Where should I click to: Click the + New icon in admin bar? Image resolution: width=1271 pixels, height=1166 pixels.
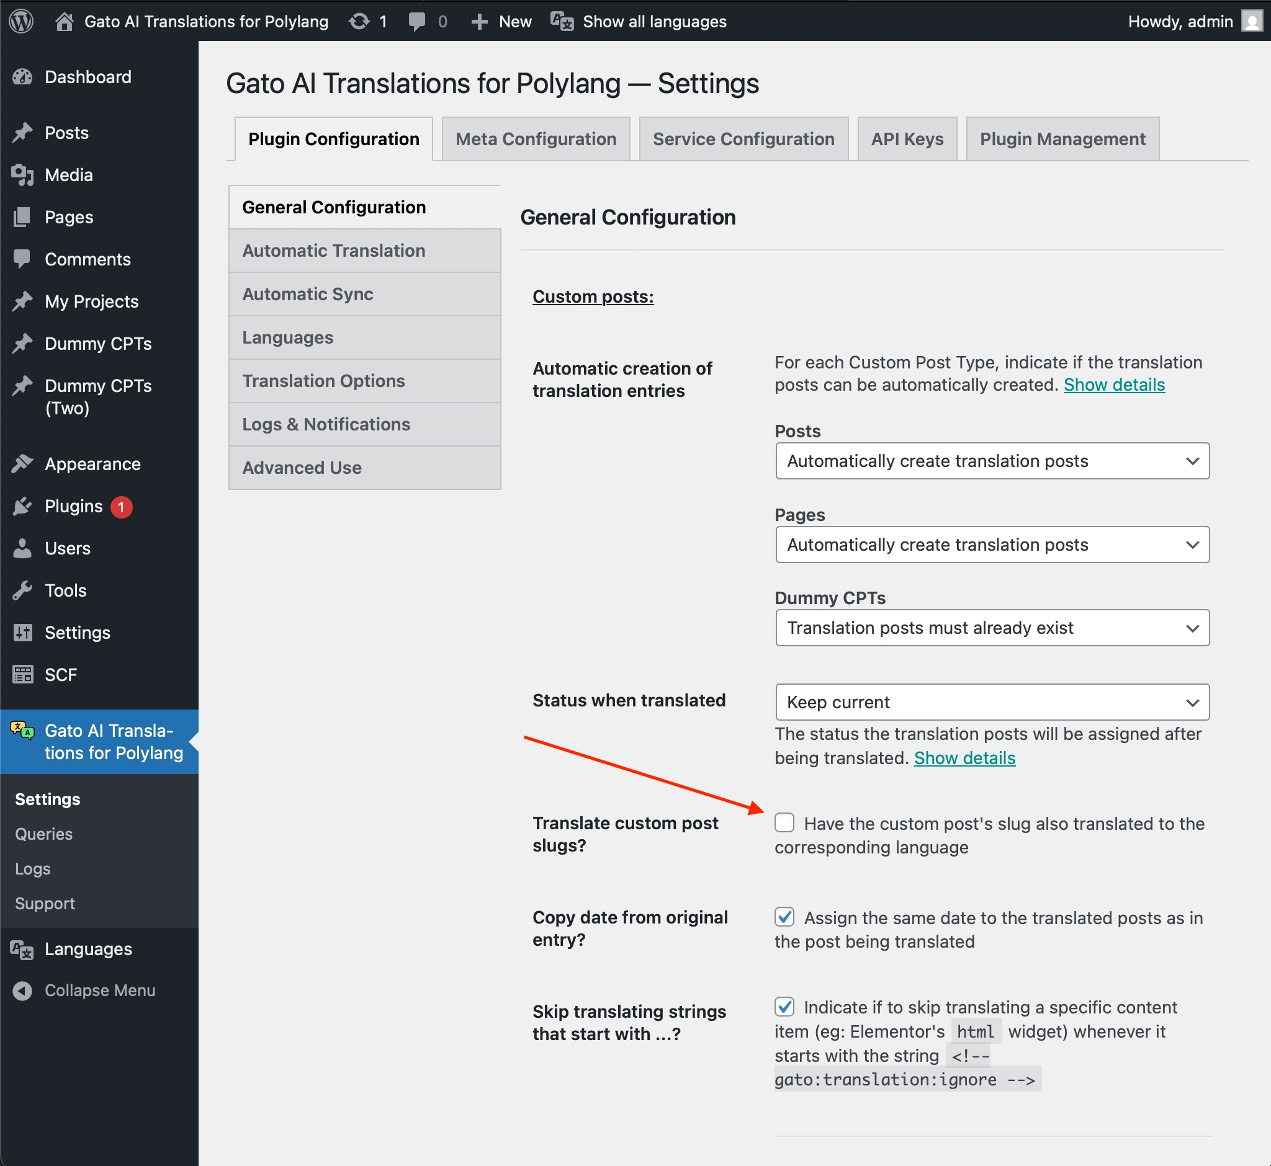click(x=480, y=21)
